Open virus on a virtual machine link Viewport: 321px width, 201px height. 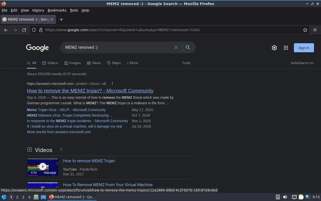pos(74,126)
